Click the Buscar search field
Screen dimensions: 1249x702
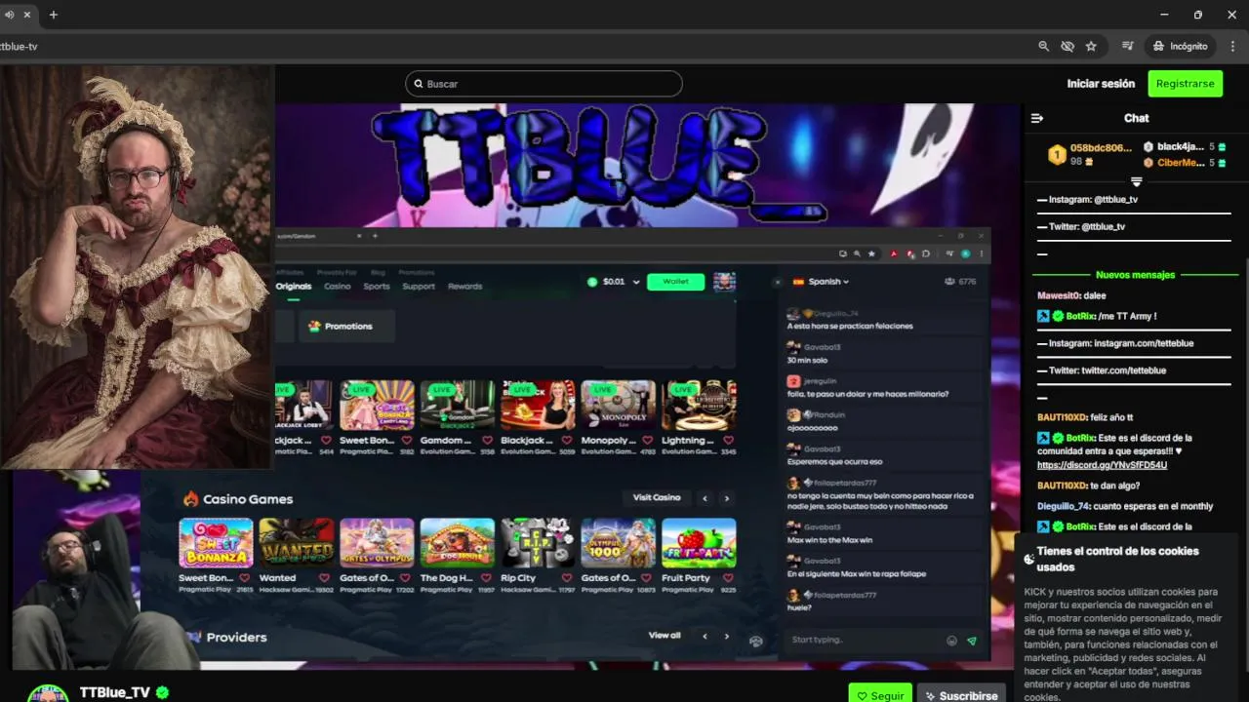[x=544, y=84]
